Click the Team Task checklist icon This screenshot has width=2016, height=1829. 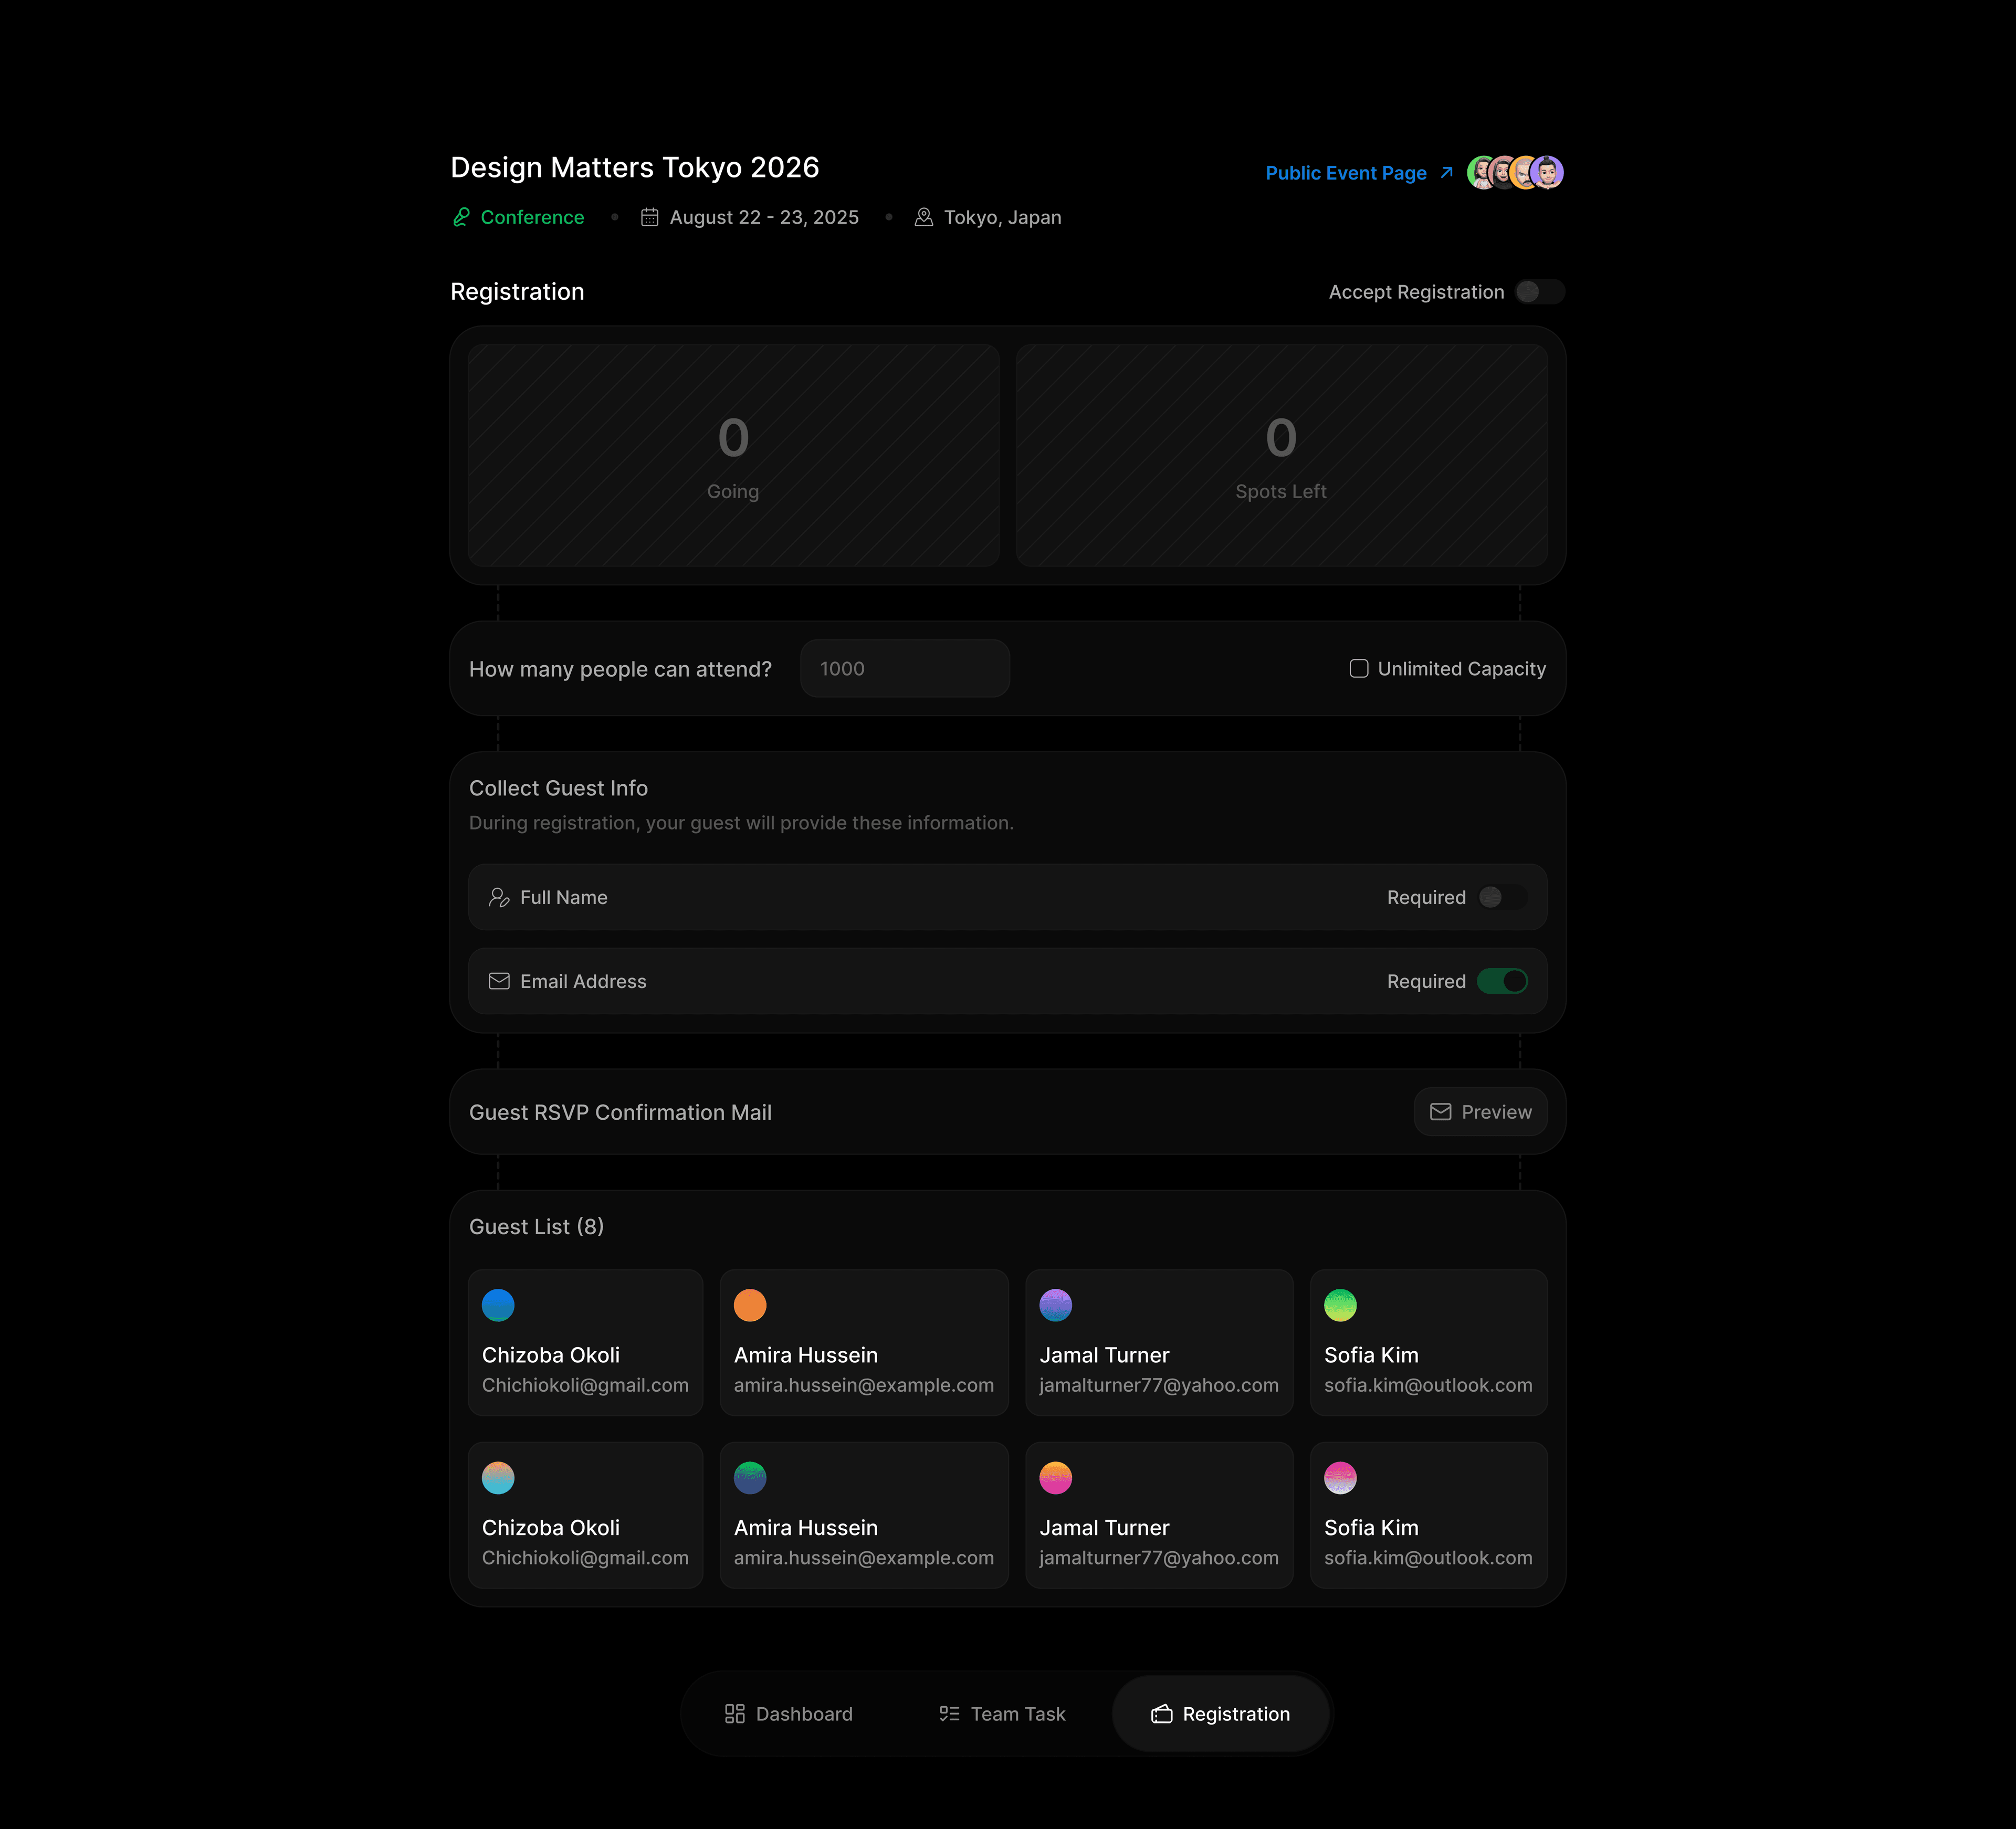pos(949,1714)
